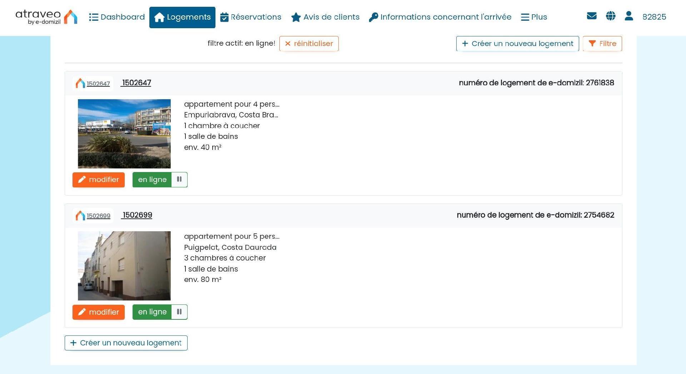Click the atraveo by e-domizil logo
The image size is (686, 374).
46,17
